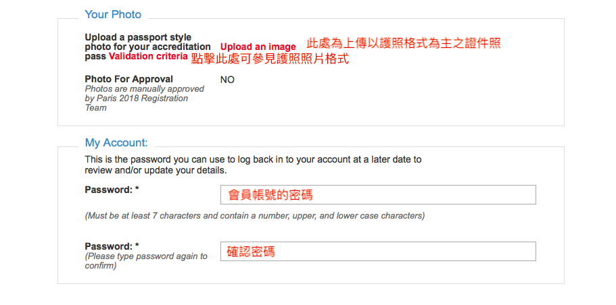Select the Photo For Approval label

(x=129, y=80)
